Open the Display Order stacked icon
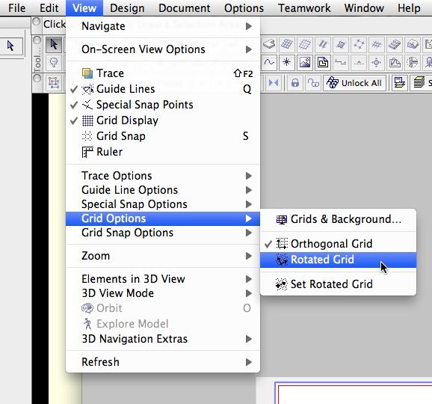This screenshot has height=404, width=432. pyautogui.click(x=399, y=83)
